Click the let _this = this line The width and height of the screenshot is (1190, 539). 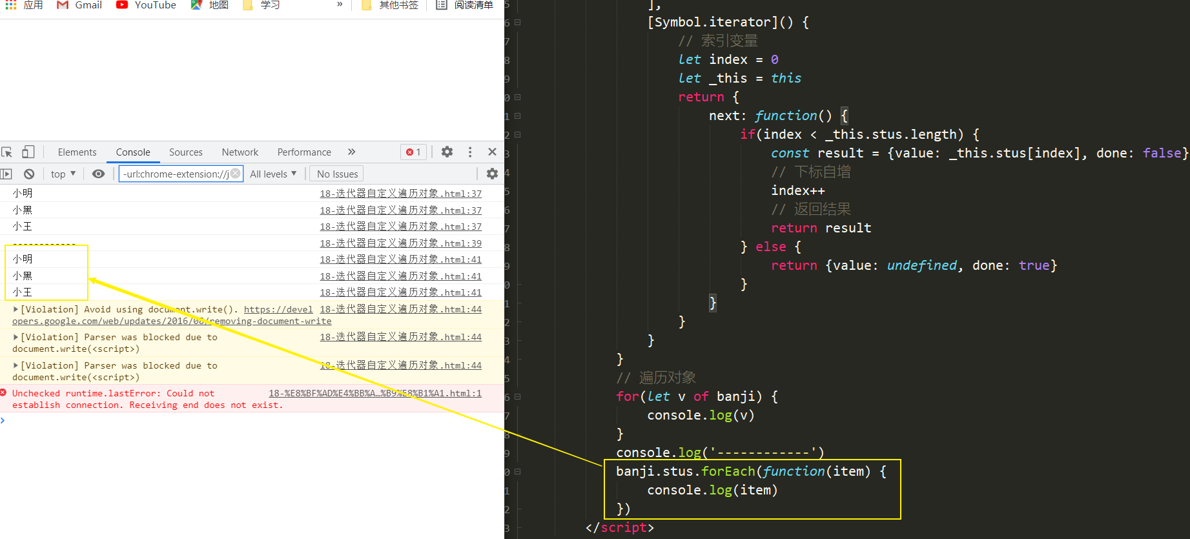[740, 78]
